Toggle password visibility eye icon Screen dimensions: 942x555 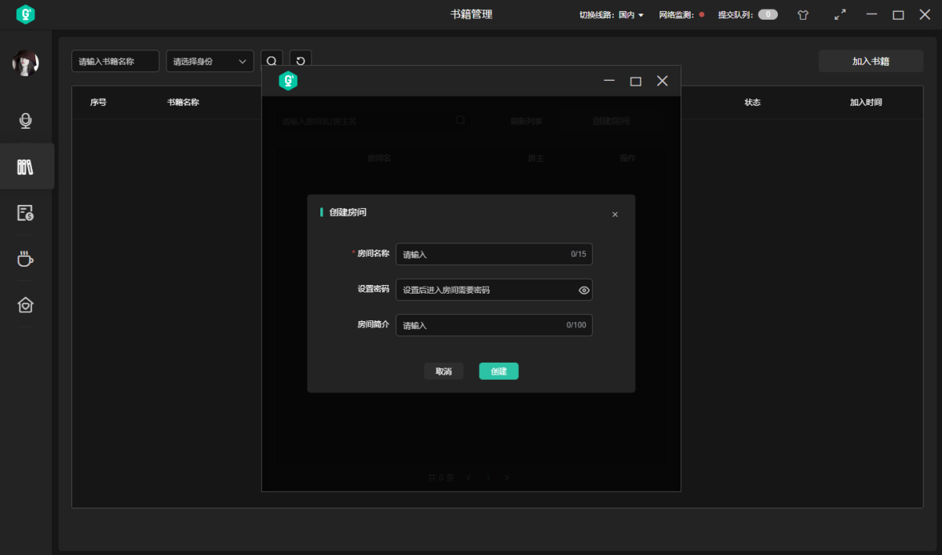pyautogui.click(x=583, y=290)
